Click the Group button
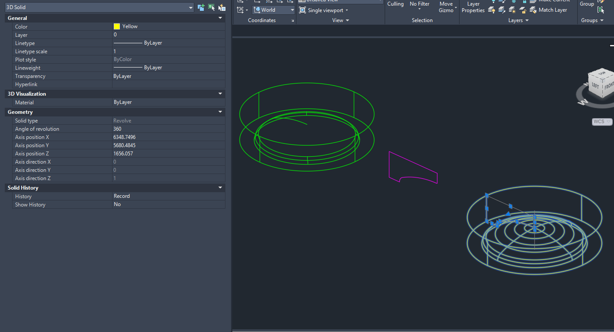 tap(587, 4)
